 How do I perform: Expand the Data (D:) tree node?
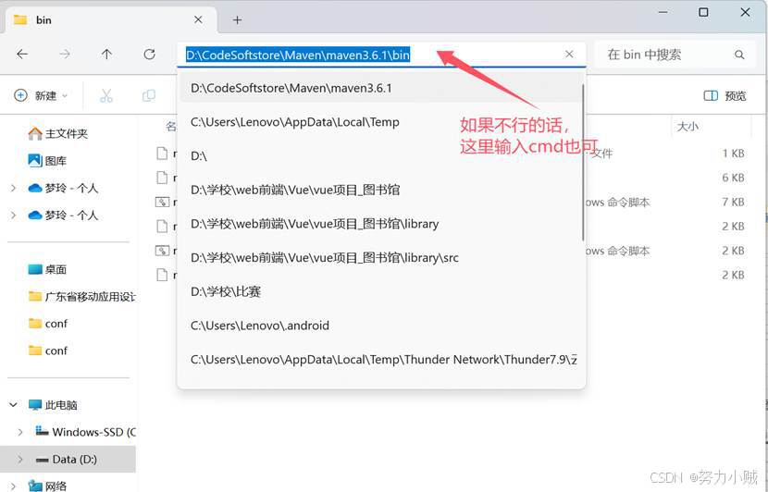point(20,459)
